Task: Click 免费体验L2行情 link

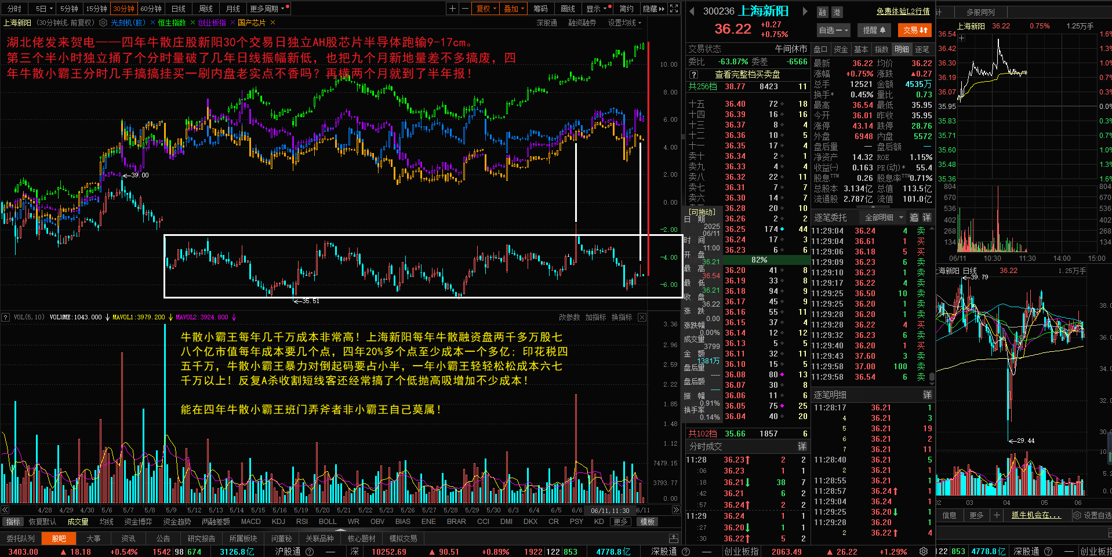Action: pos(903,12)
